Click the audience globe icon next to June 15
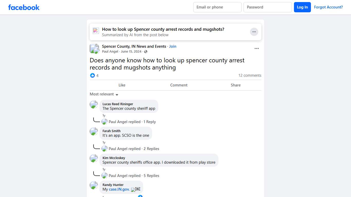 [x=145, y=52]
